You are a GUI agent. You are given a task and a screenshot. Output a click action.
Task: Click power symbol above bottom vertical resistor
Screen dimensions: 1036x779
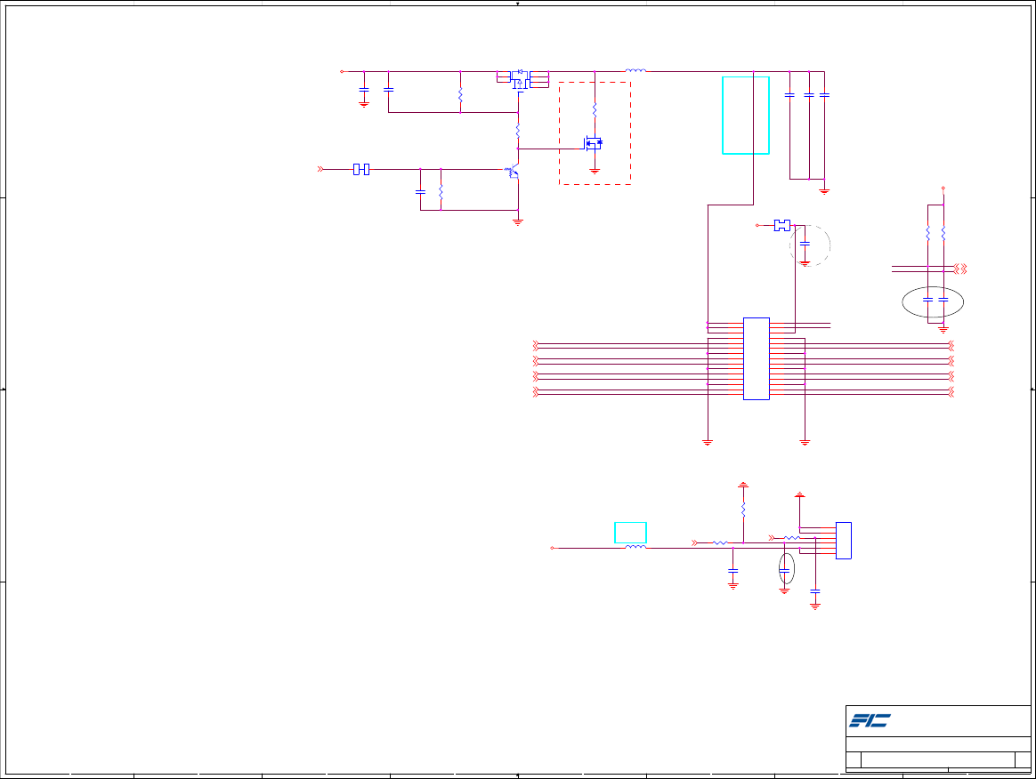(743, 485)
